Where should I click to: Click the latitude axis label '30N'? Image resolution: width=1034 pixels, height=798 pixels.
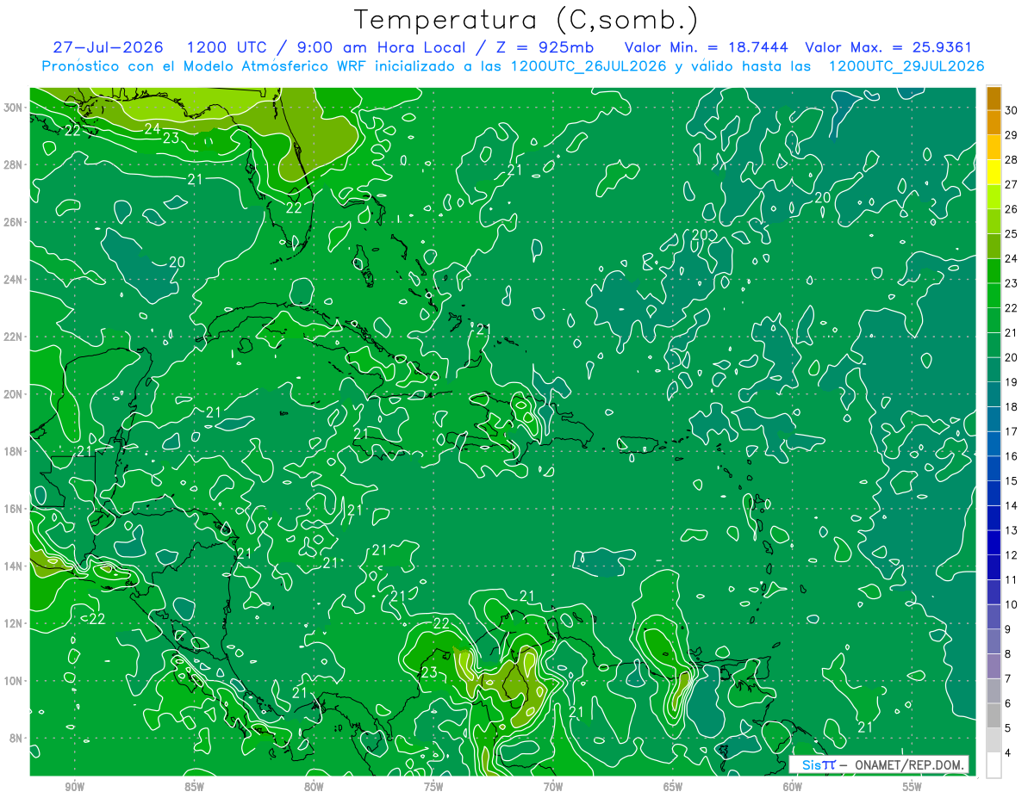pyautogui.click(x=14, y=108)
